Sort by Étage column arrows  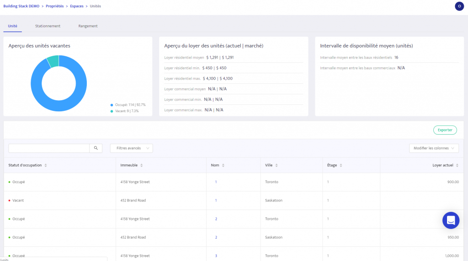pos(341,165)
